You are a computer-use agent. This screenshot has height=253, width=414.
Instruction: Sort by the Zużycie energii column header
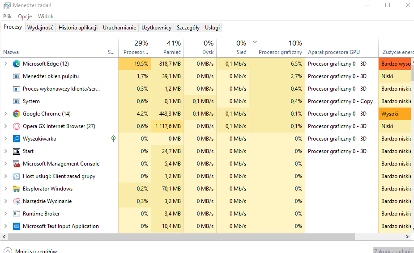click(396, 48)
